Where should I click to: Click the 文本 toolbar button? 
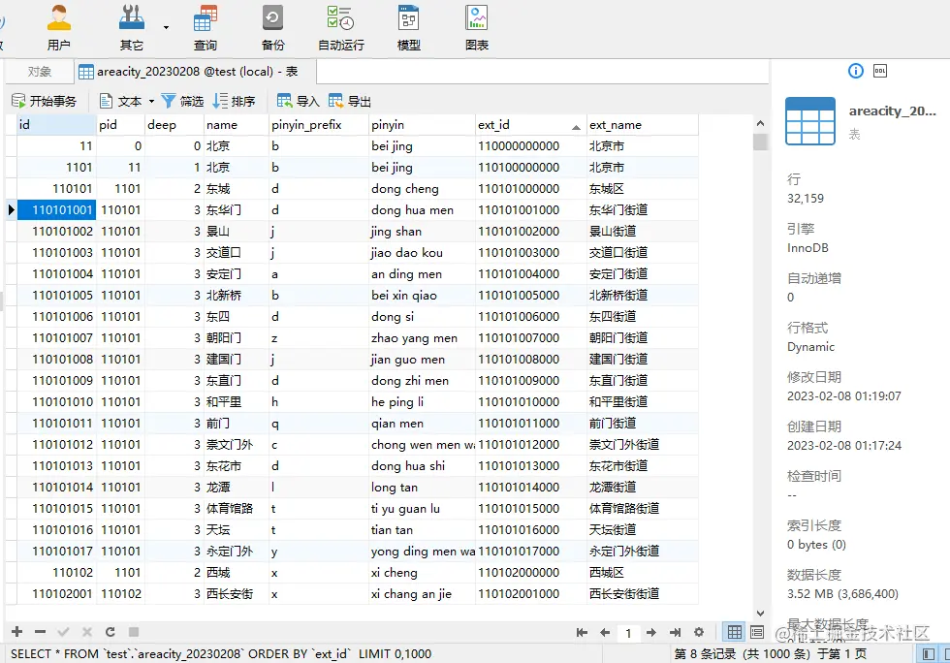coord(121,101)
